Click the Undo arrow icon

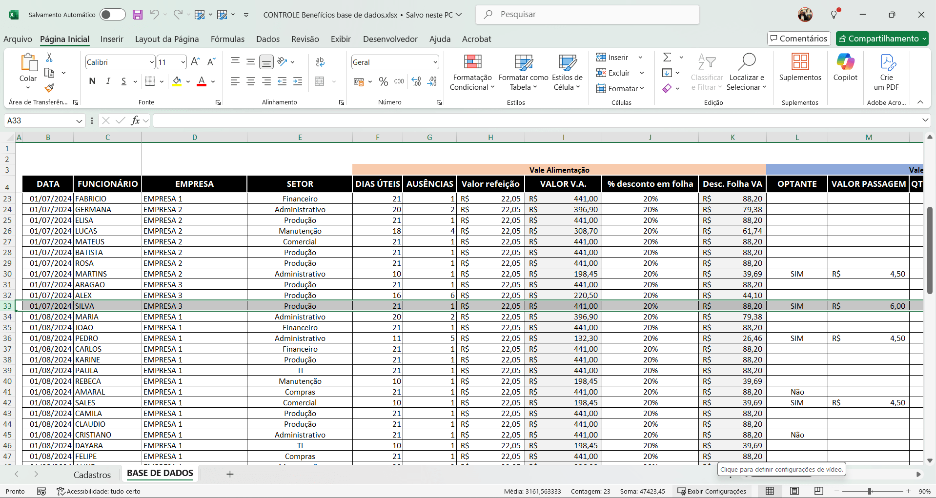point(154,15)
